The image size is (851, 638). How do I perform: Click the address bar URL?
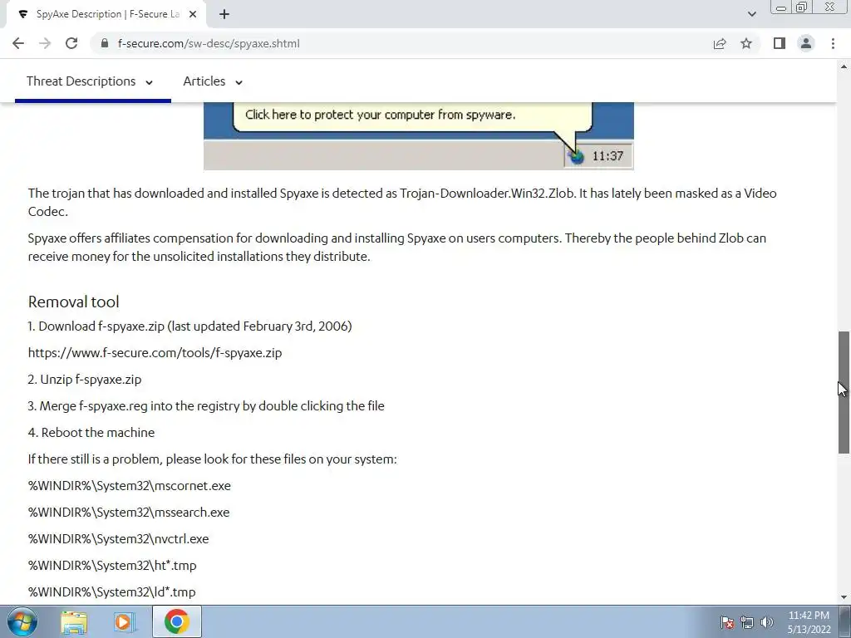point(209,43)
